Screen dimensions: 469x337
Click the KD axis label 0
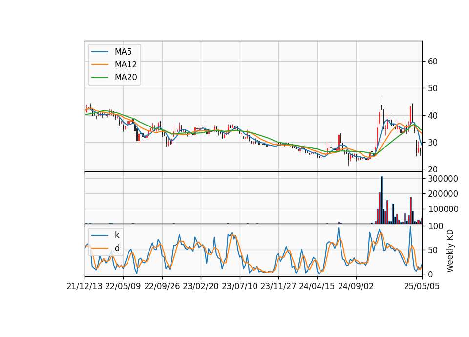430,274
